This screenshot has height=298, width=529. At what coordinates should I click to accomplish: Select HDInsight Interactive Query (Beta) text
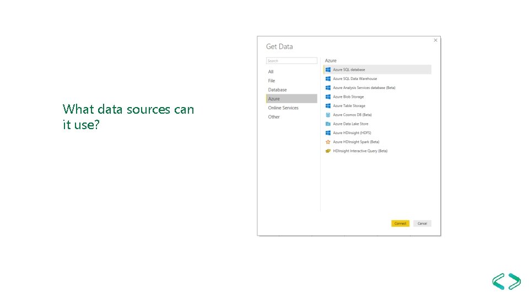click(x=360, y=151)
